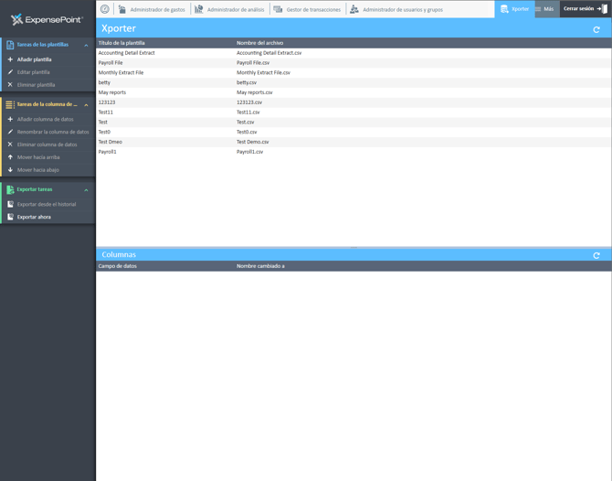Refresh the Columnas panel

596,255
